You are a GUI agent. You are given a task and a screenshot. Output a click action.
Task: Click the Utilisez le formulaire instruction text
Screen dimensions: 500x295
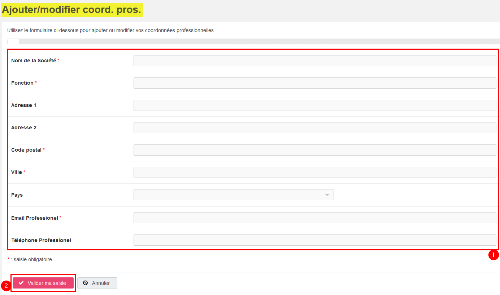coord(110,30)
